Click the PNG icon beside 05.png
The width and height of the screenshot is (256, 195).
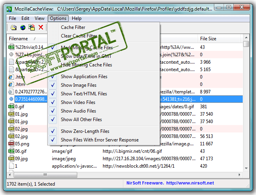click(x=11, y=144)
